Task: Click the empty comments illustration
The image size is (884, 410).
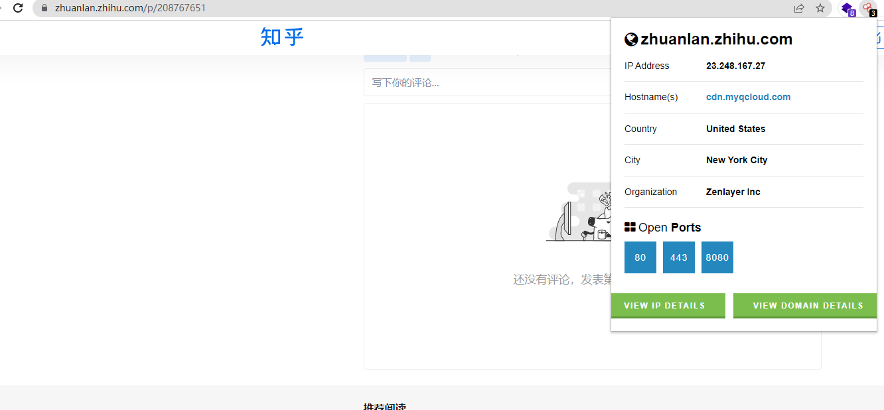Action: coord(578,212)
